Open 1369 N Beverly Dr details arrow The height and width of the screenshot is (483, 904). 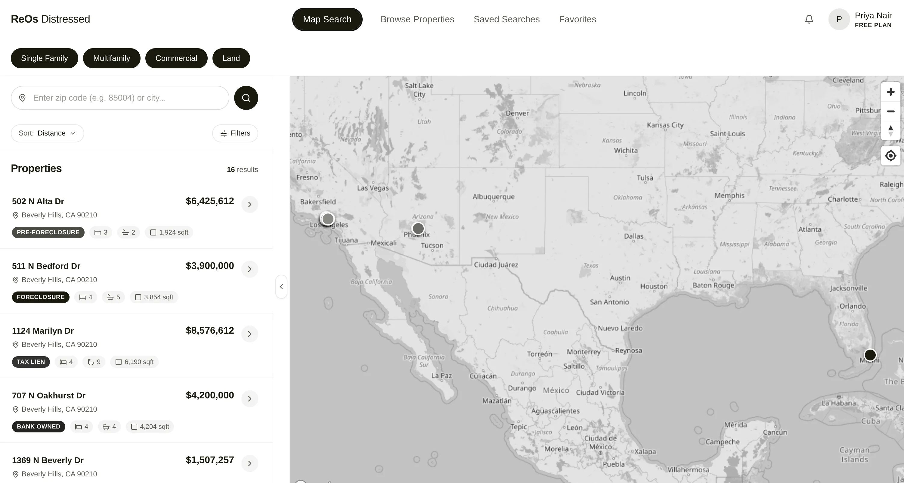click(x=249, y=463)
